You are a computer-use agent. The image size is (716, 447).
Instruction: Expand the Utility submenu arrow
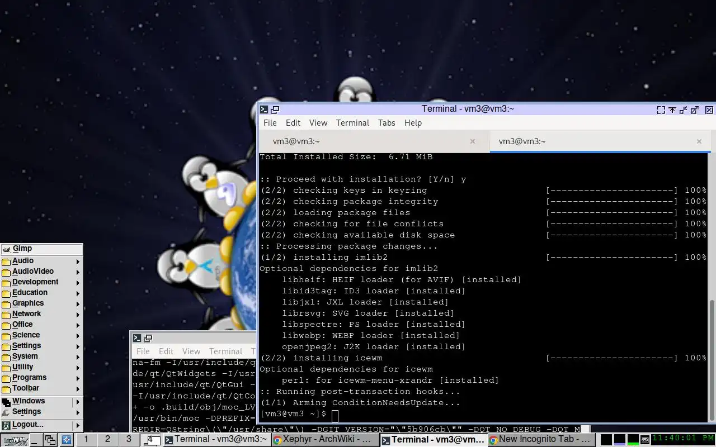tap(78, 368)
